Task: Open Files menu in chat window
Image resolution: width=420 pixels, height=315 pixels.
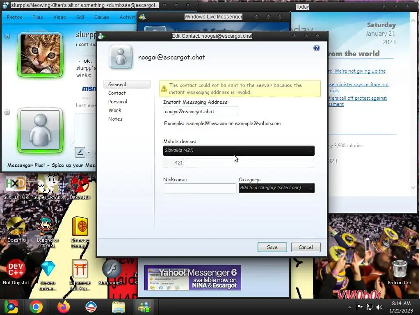Action: coord(37,17)
